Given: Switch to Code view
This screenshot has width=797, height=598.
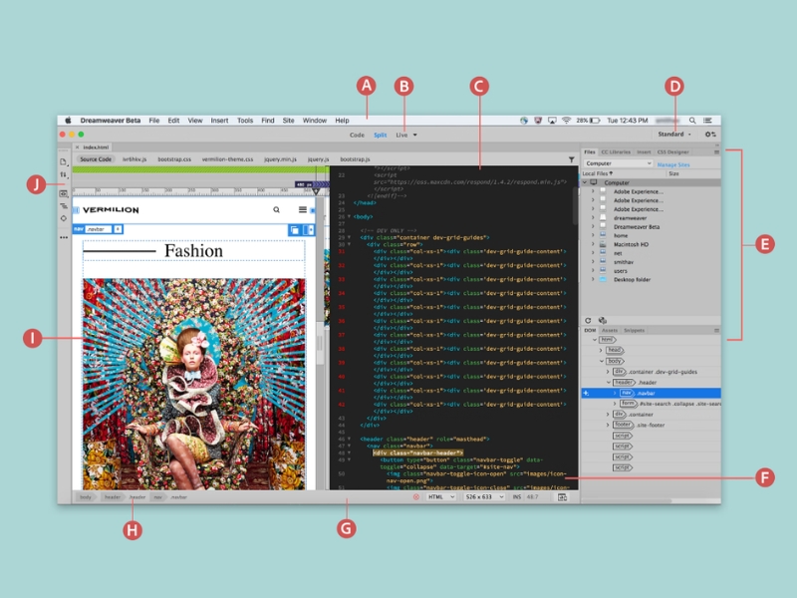Looking at the screenshot, I should click(x=357, y=135).
